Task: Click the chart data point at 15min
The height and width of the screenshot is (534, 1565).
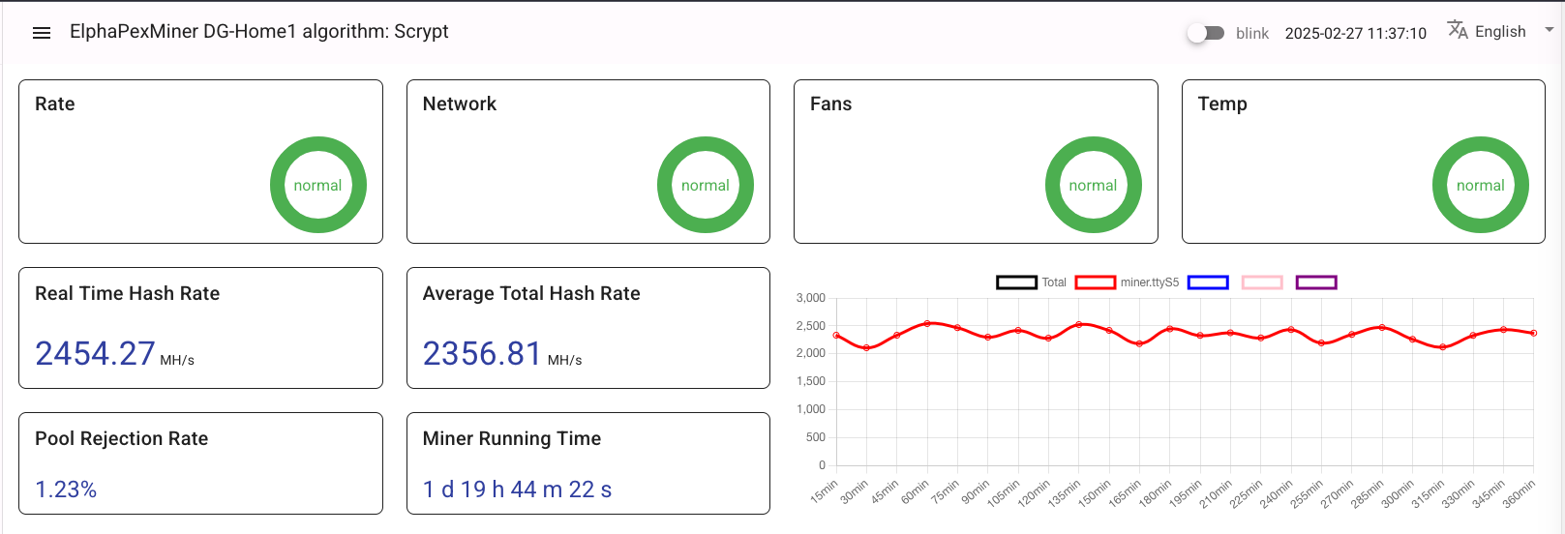Action: 836,336
